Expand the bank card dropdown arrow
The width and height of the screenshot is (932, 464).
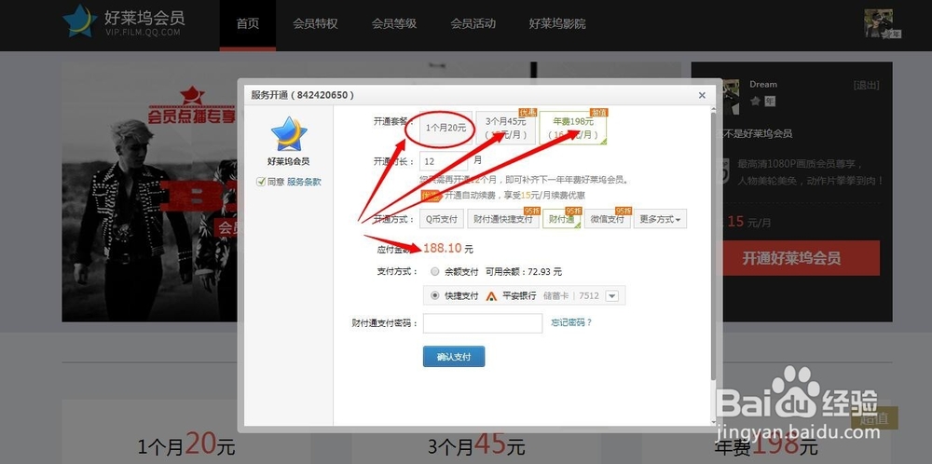[612, 296]
